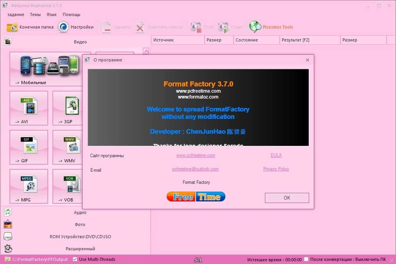Viewport: 396px width, 264px height.
Task: Click the Истекшее время 00:00:00 text
Action: coord(274,259)
